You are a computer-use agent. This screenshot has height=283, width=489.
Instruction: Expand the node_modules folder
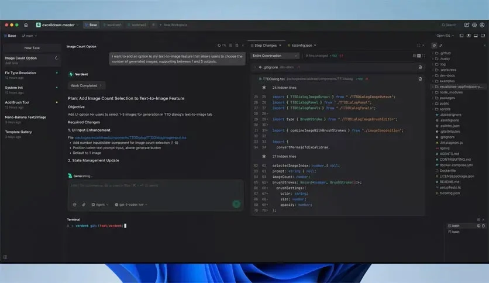(448, 92)
